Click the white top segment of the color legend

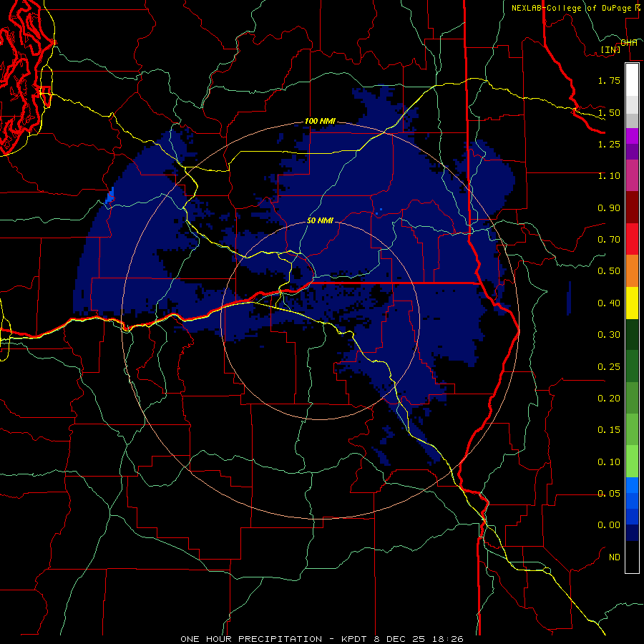pyautogui.click(x=632, y=79)
